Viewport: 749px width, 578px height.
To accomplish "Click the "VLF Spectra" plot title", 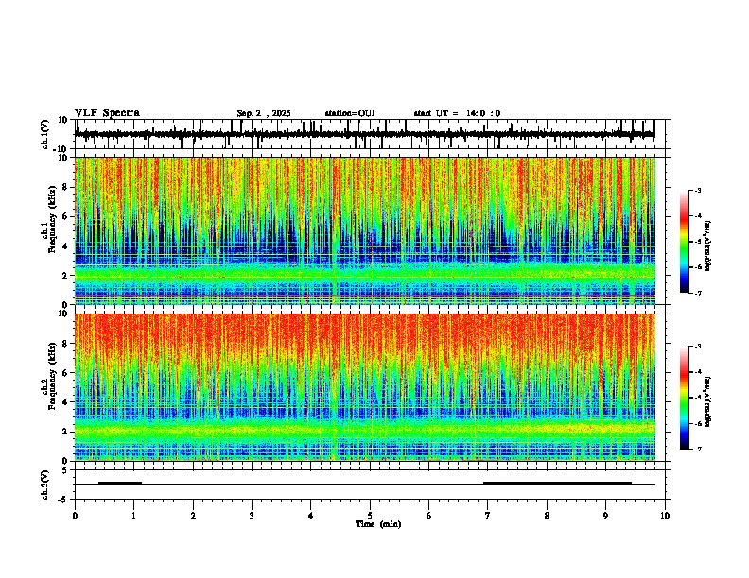I will pyautogui.click(x=107, y=113).
